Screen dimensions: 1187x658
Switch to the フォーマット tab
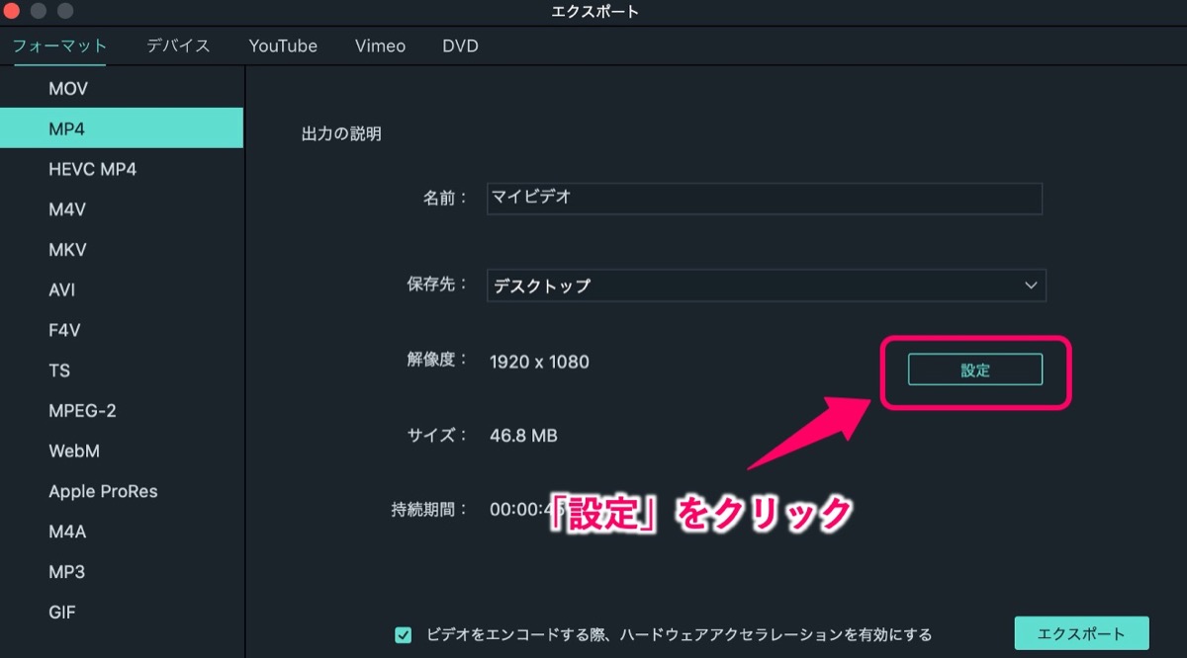coord(59,45)
